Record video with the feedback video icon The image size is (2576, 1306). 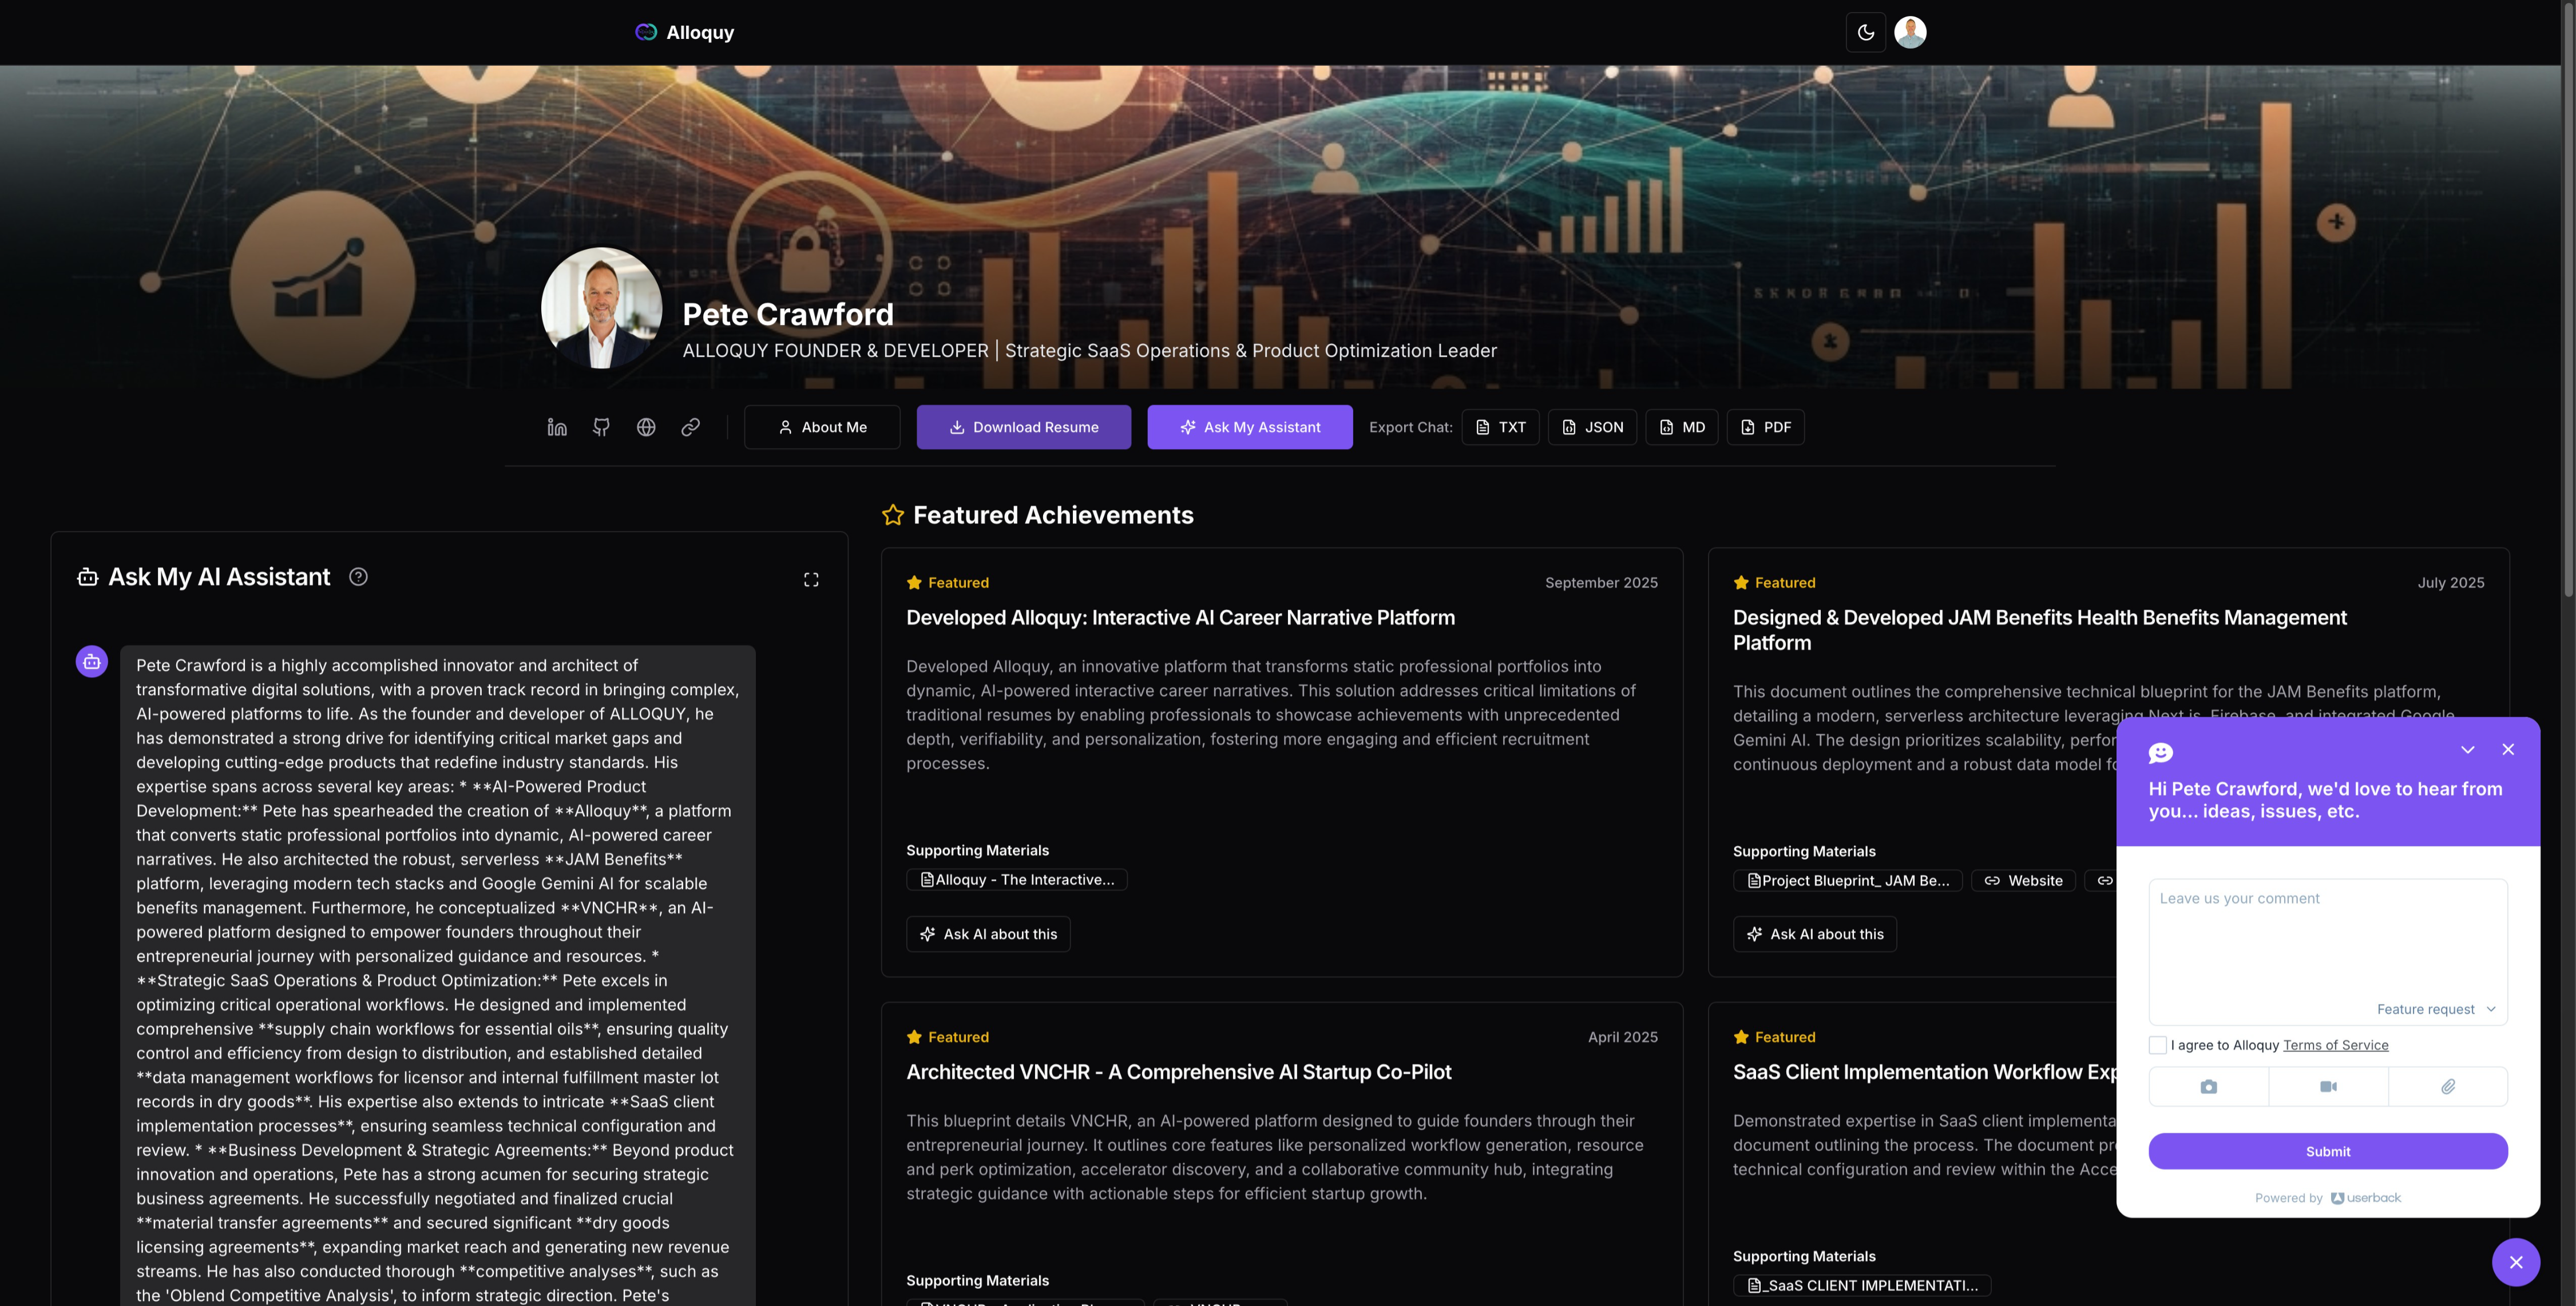point(2328,1087)
